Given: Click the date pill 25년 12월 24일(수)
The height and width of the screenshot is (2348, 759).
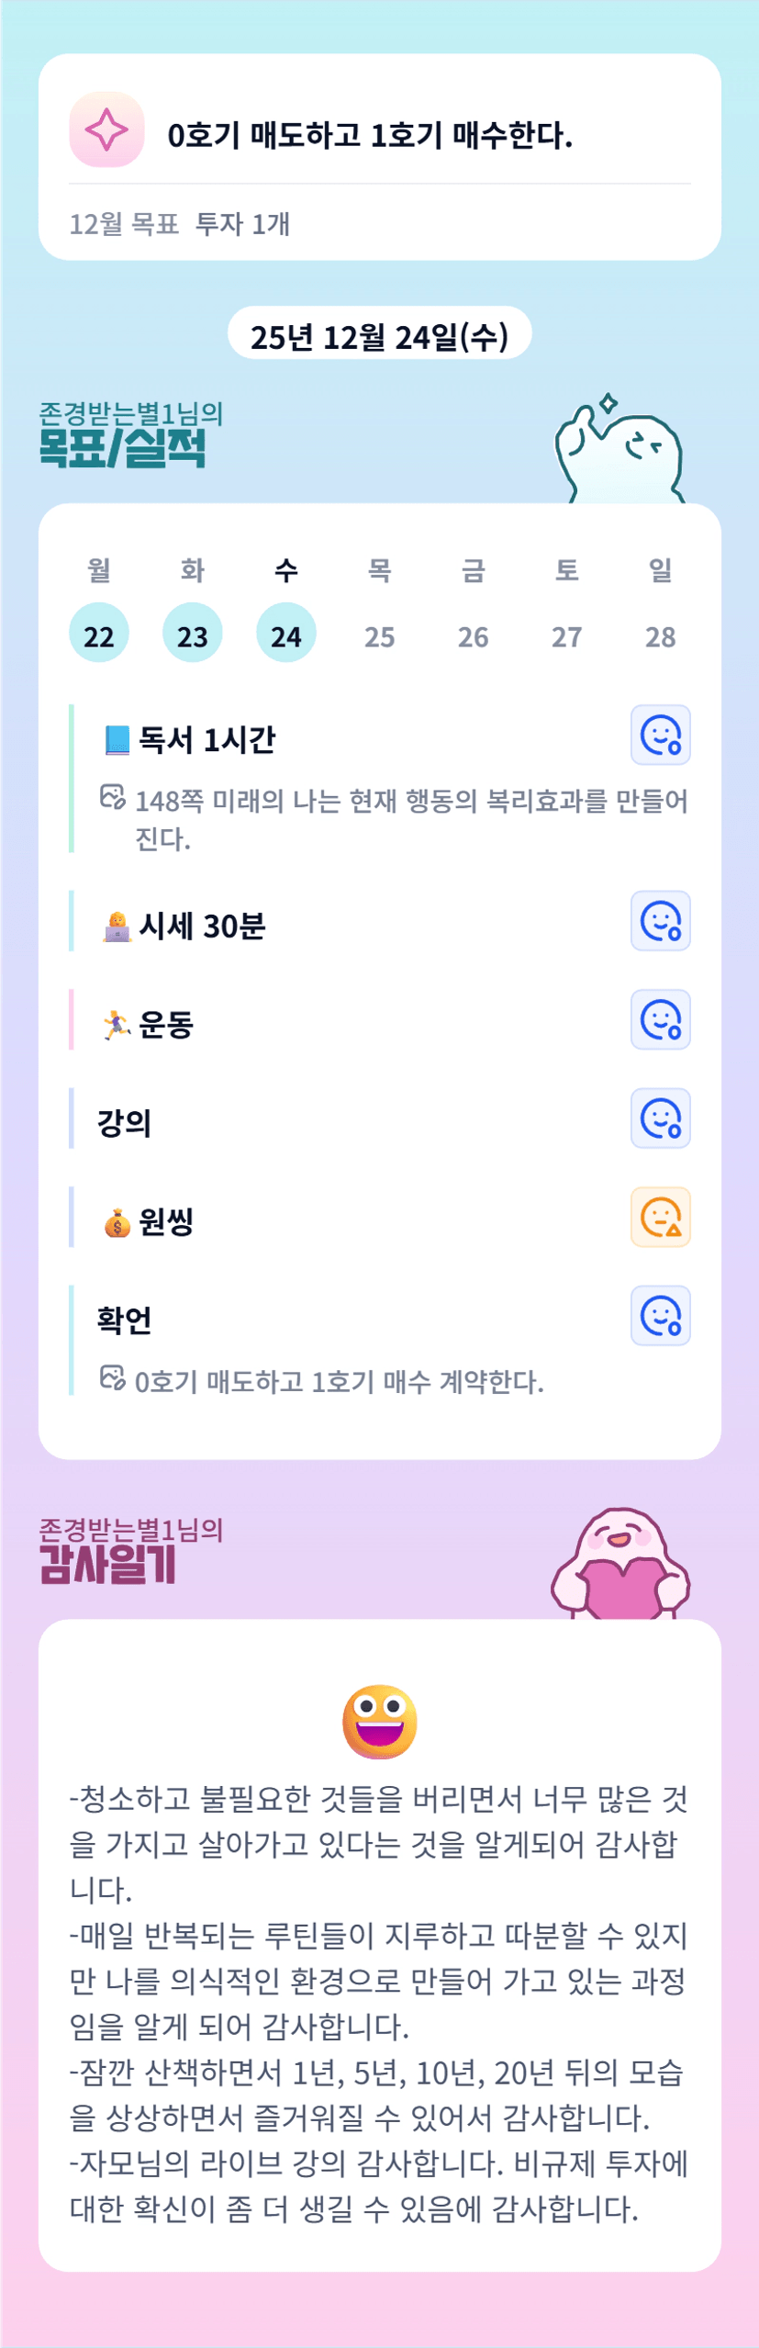Looking at the screenshot, I should (x=379, y=336).
